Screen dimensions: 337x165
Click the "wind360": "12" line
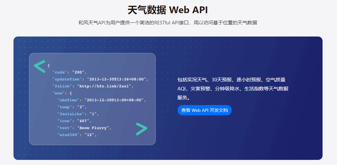pos(77,135)
